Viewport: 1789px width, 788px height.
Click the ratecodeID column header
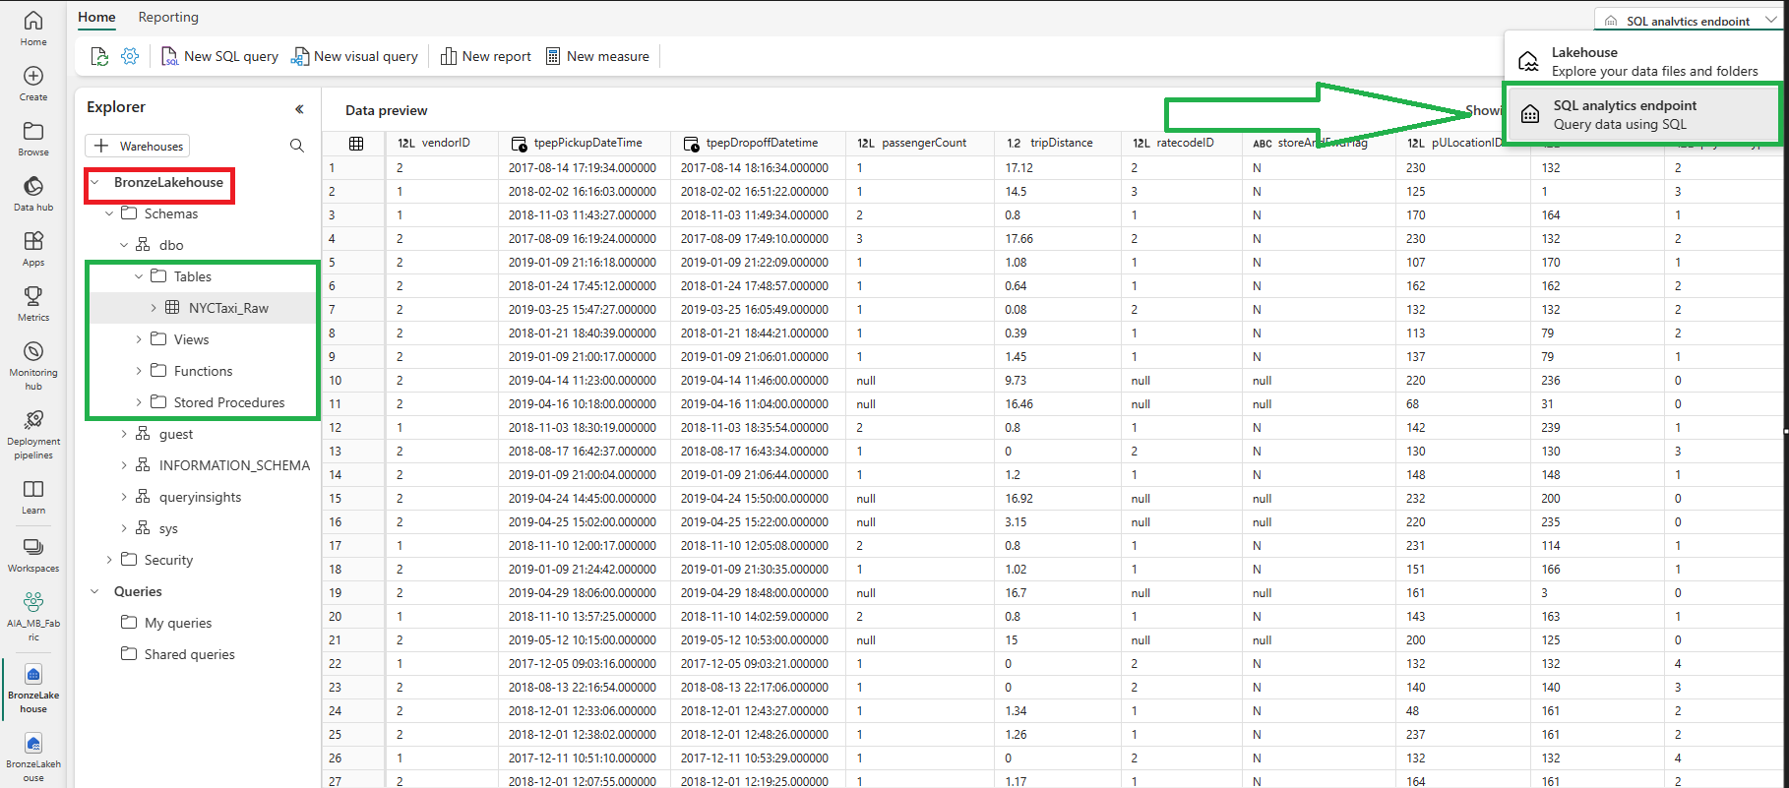(x=1181, y=143)
